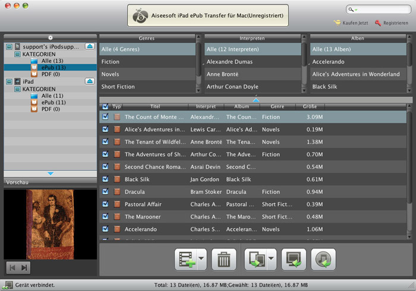Eject the support's iPod device

coord(90,46)
